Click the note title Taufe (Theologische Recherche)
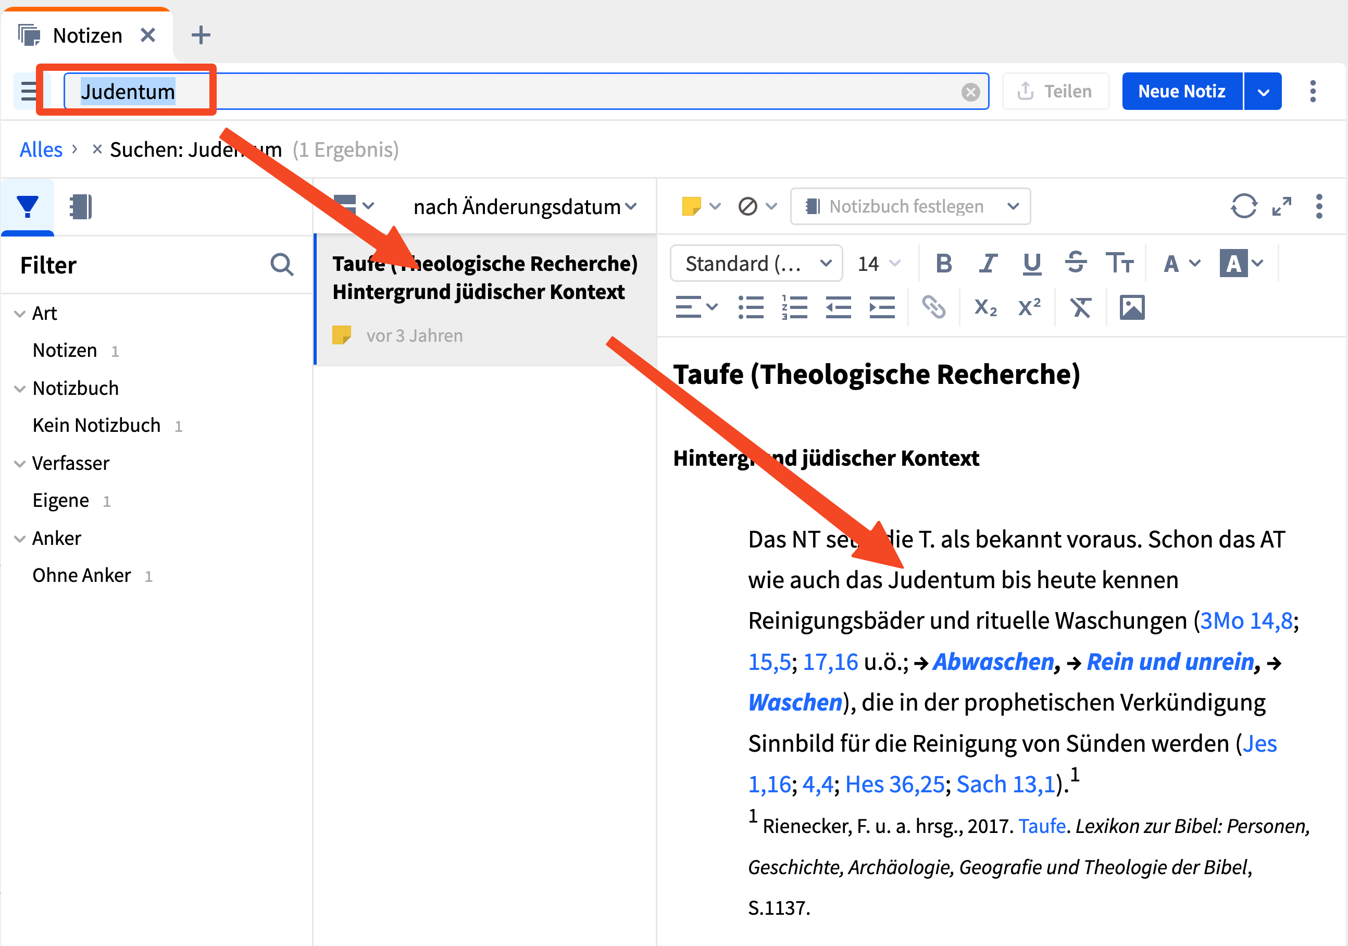The height and width of the screenshot is (946, 1348). pos(877,375)
